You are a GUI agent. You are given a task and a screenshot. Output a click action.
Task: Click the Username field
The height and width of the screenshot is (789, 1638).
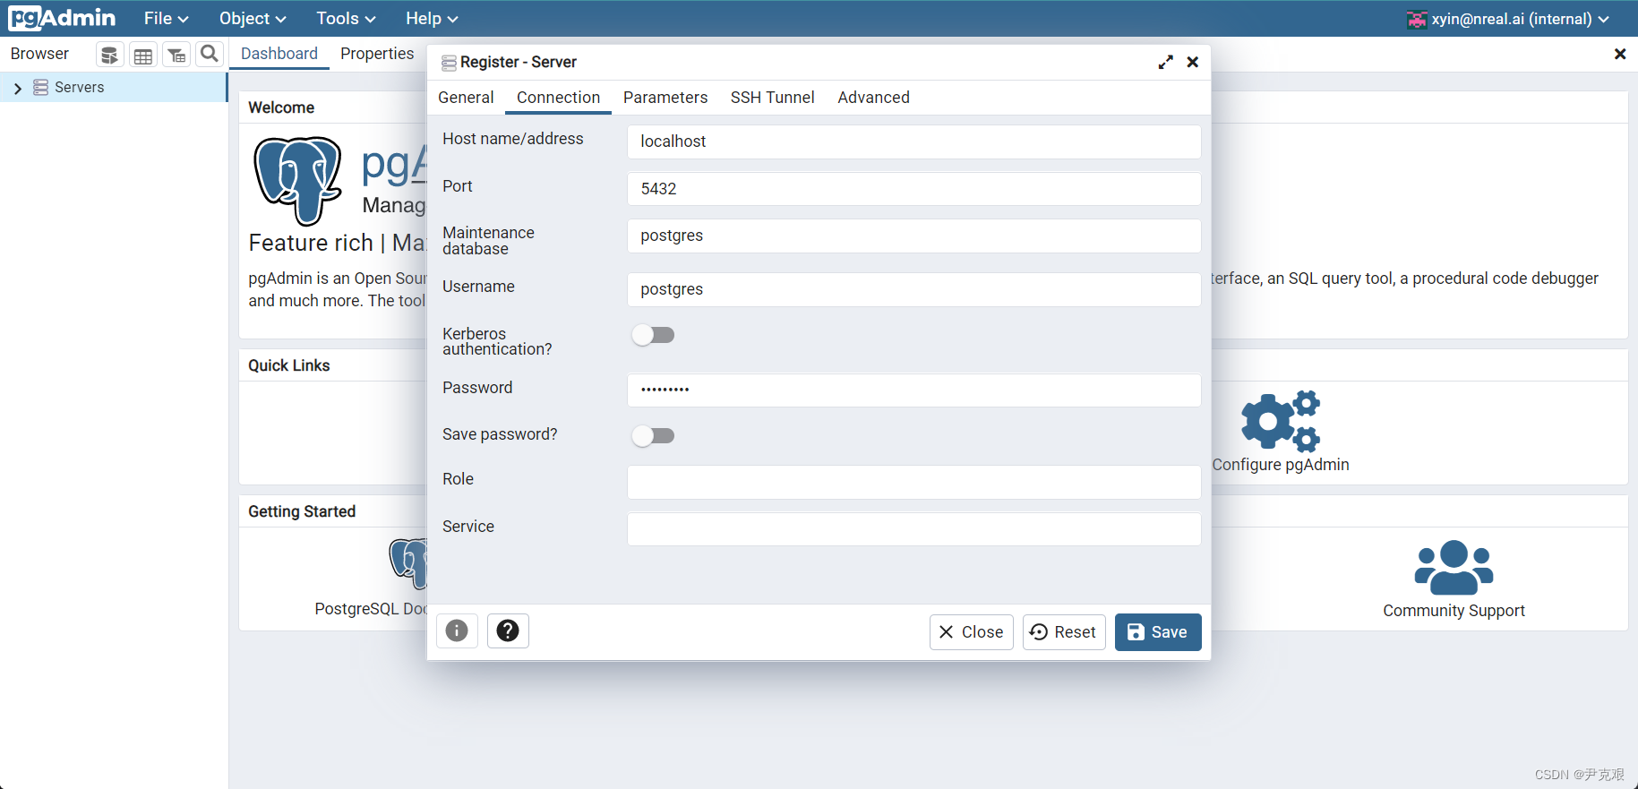[913, 289]
